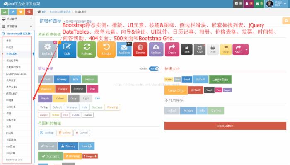
Task: Click the black Small size button
Action: tap(209, 90)
